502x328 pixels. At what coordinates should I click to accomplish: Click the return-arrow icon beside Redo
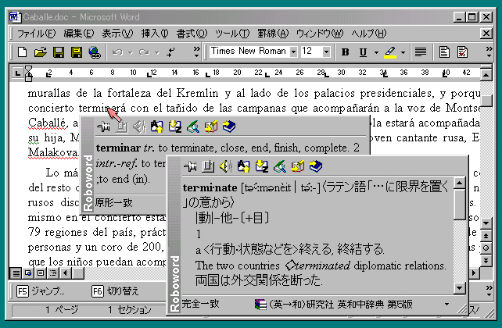[x=171, y=52]
